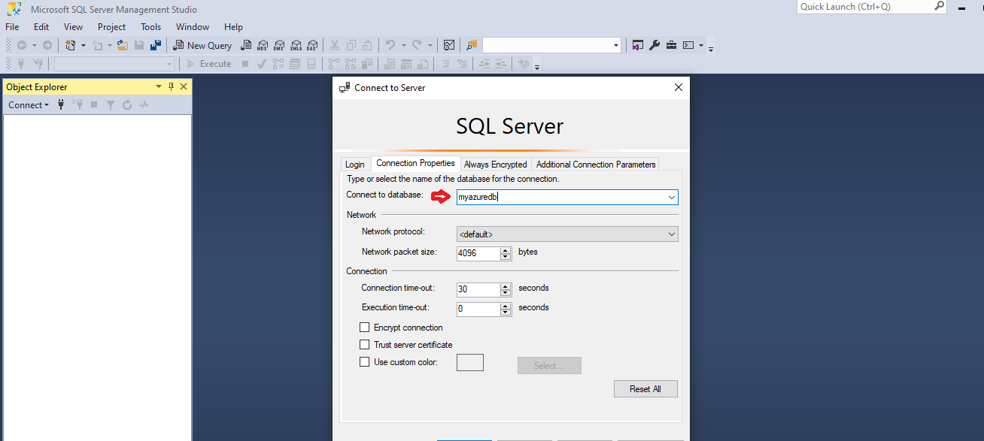Open the Undo history dropdown arrow
The width and height of the screenshot is (984, 441).
[x=402, y=45]
